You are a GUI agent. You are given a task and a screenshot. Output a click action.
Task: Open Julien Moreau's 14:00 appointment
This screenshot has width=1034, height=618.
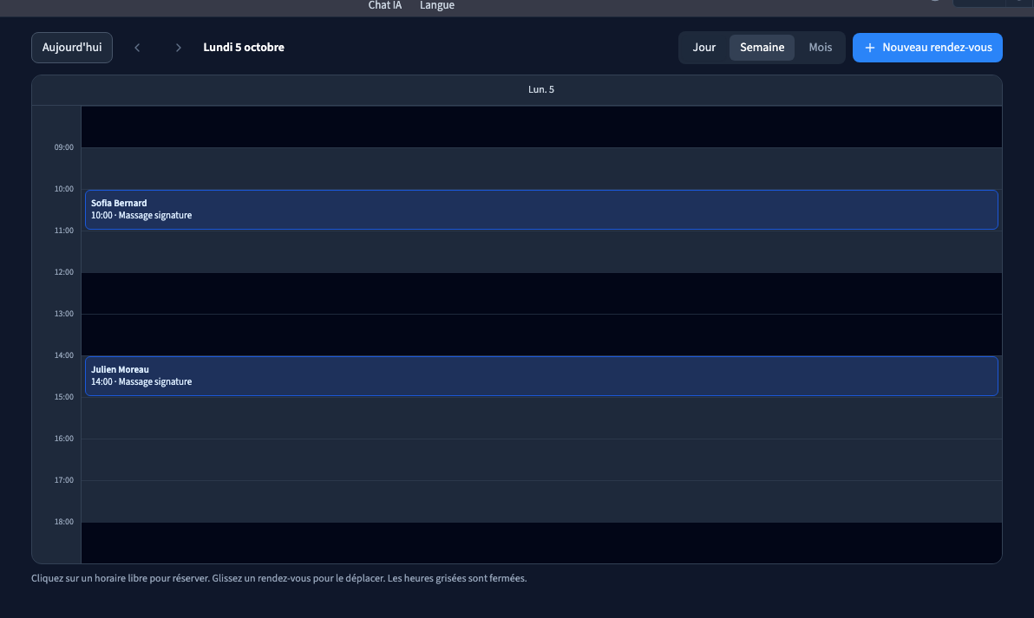coord(541,376)
